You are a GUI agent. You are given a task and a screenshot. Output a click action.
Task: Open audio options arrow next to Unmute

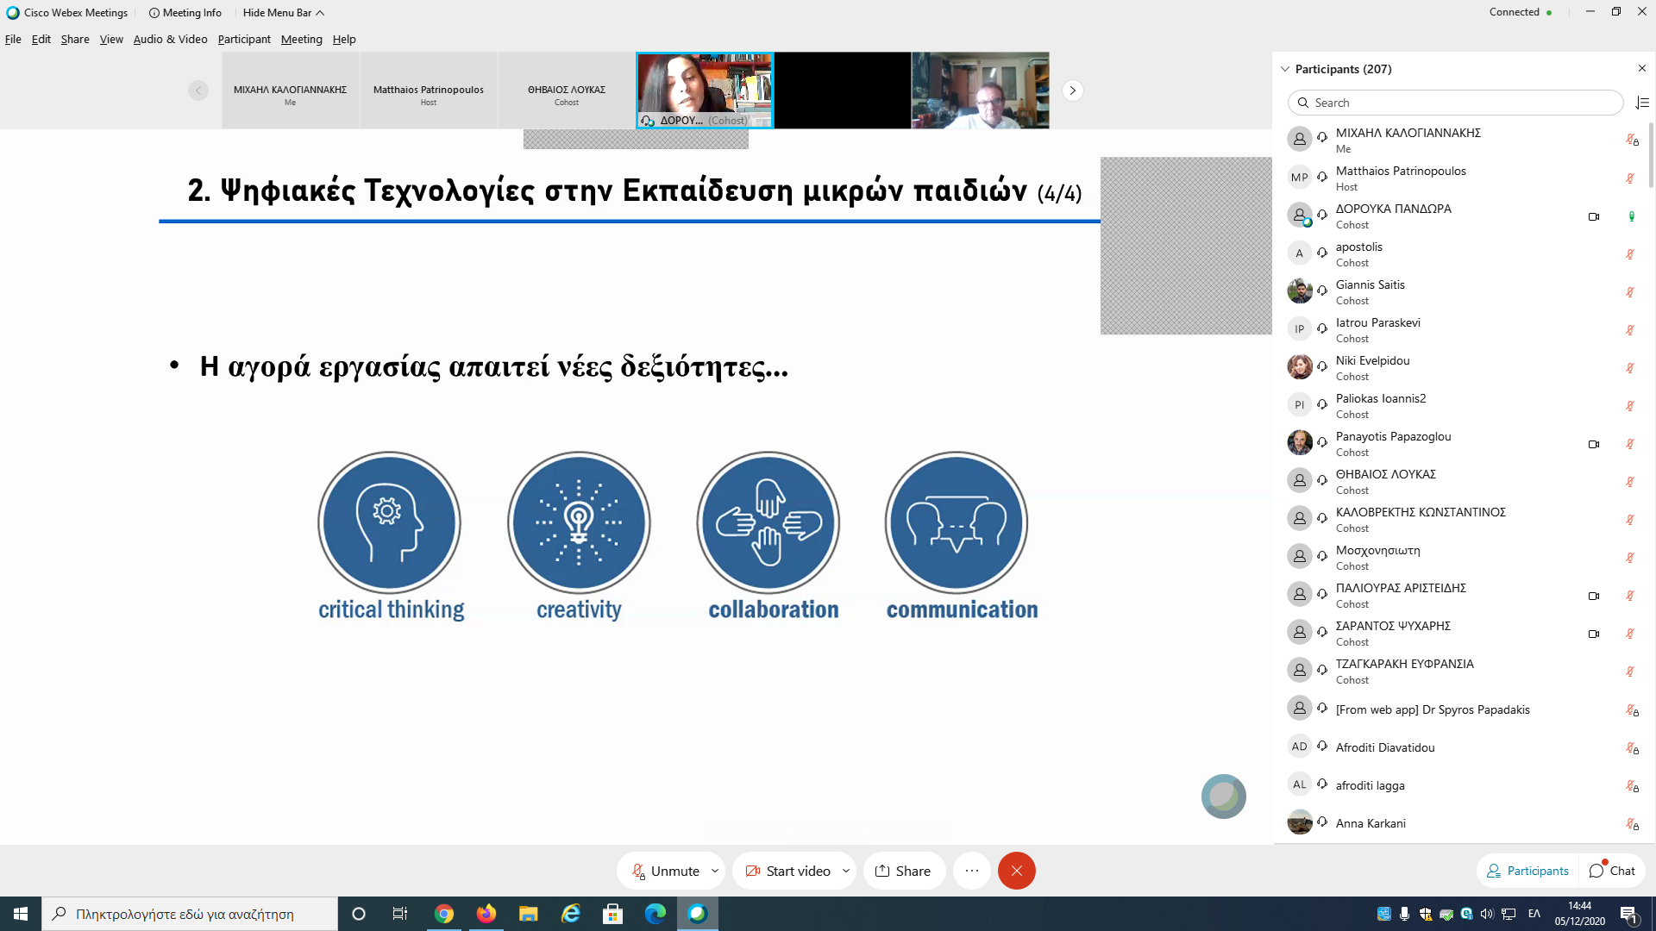pos(715,871)
